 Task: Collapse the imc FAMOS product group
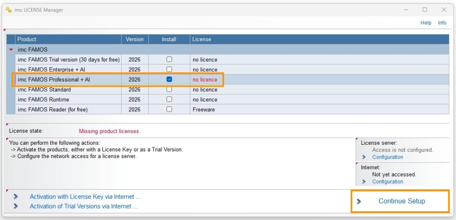[11, 50]
